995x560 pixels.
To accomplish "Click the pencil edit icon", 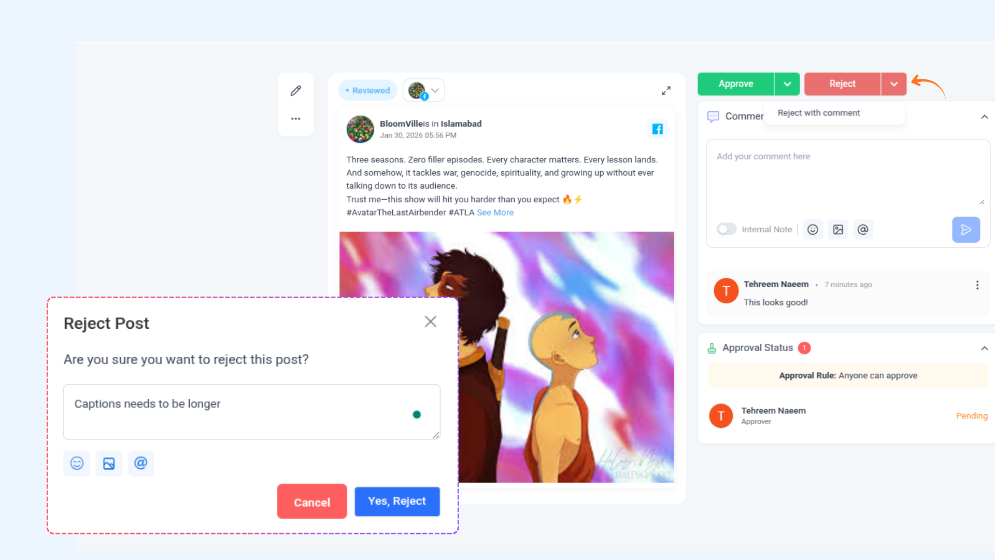I will [296, 91].
